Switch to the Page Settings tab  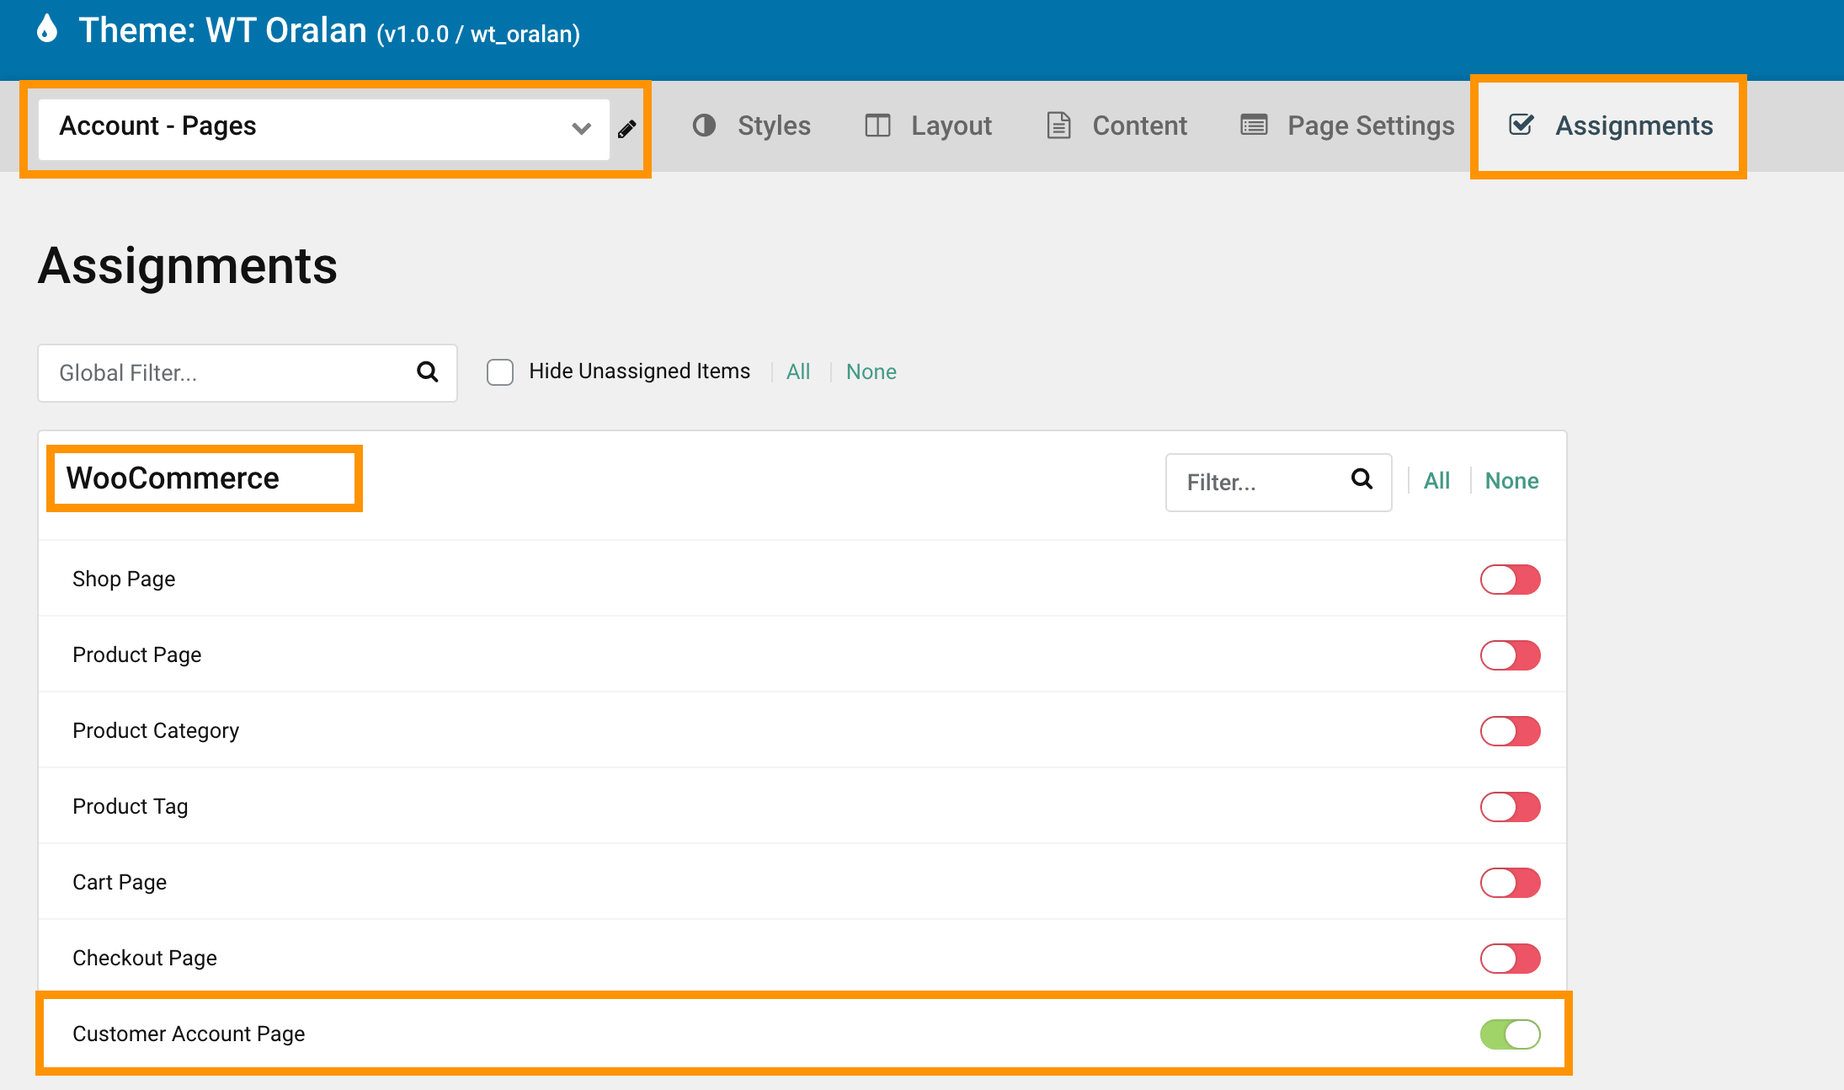coord(1370,126)
